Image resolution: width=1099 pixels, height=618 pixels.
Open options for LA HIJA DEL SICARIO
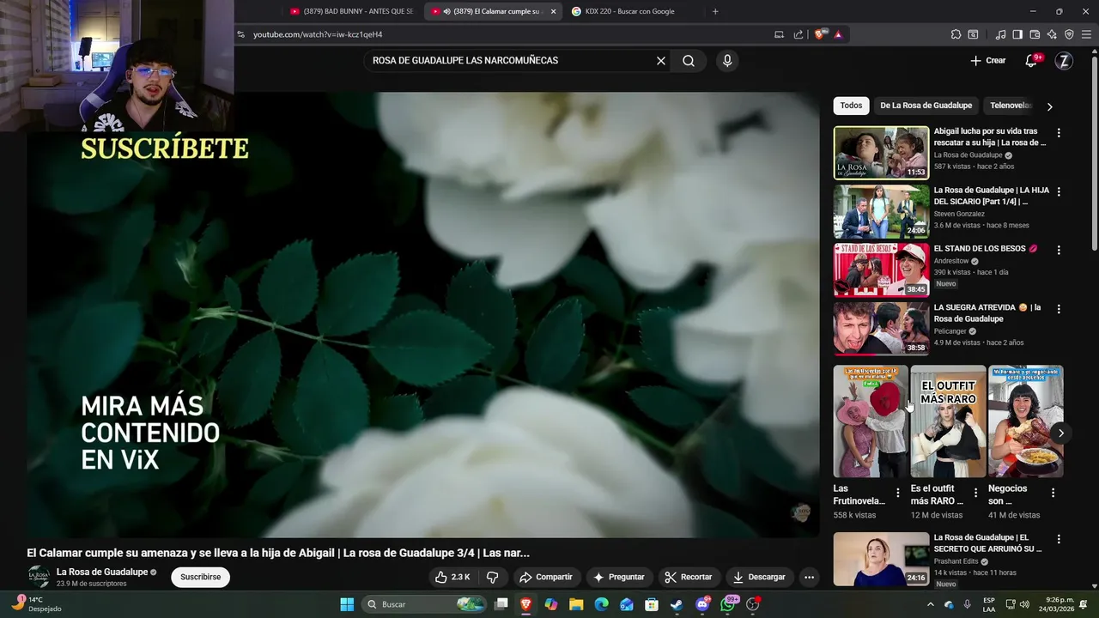[1059, 191]
